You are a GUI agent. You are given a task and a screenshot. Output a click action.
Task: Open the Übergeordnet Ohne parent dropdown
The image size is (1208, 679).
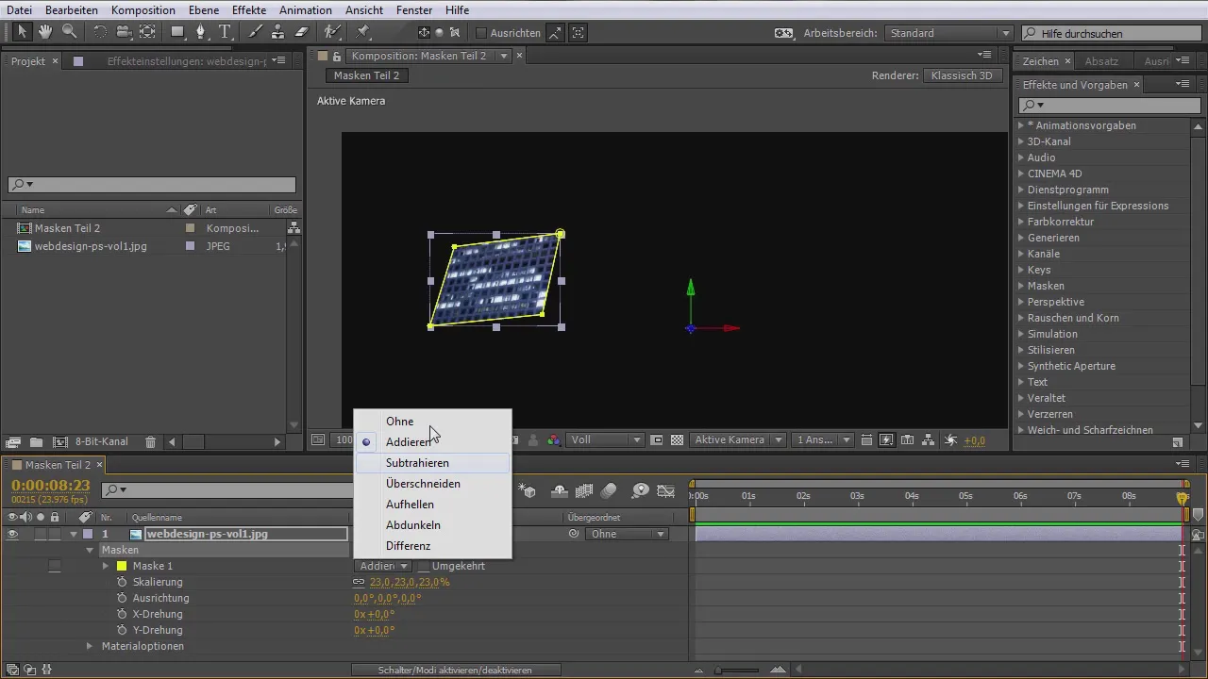(x=627, y=534)
